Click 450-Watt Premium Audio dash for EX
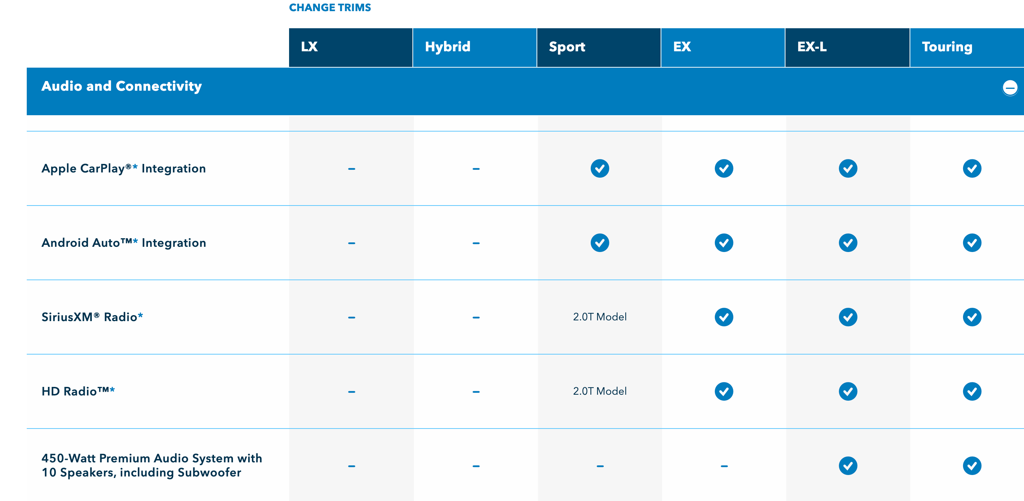This screenshot has width=1024, height=501. coord(724,466)
